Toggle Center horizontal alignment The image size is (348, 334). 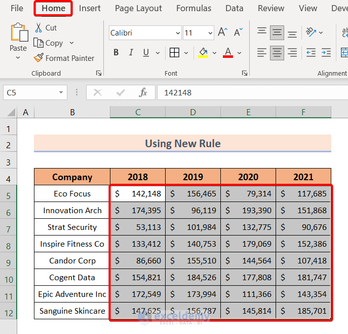click(277, 53)
